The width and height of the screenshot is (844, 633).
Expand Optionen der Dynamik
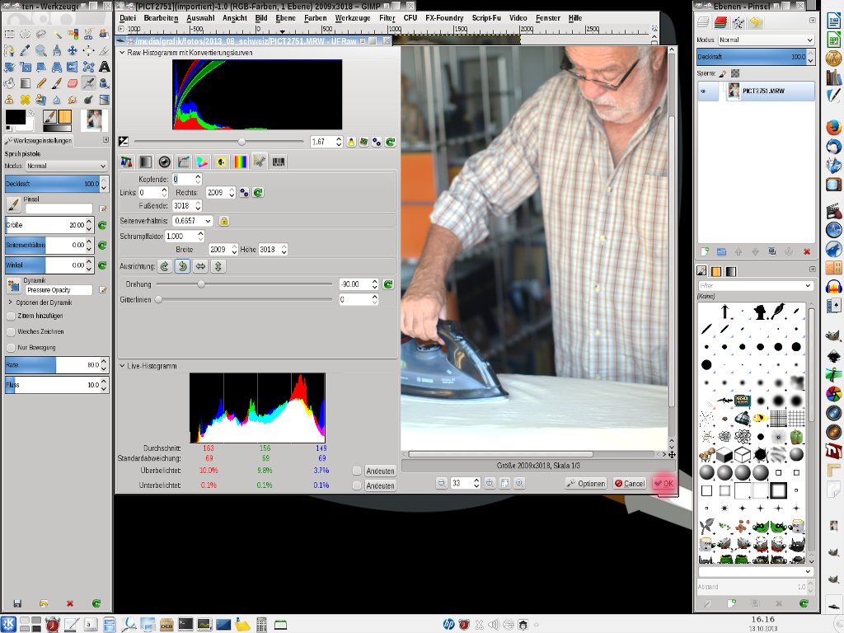click(x=10, y=302)
